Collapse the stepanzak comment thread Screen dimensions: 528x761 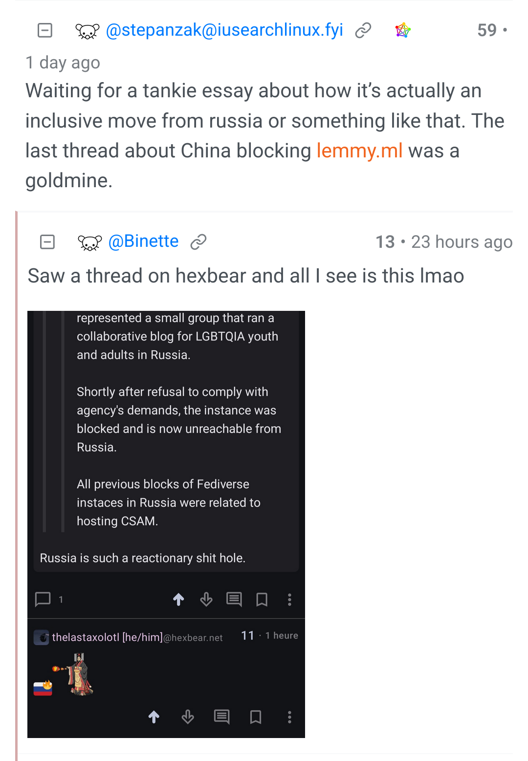click(x=45, y=30)
